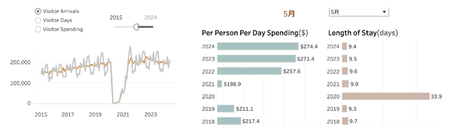Image resolution: width=453 pixels, height=132 pixels.
Task: Open the 5月 month dropdown
Action: [x=359, y=12]
